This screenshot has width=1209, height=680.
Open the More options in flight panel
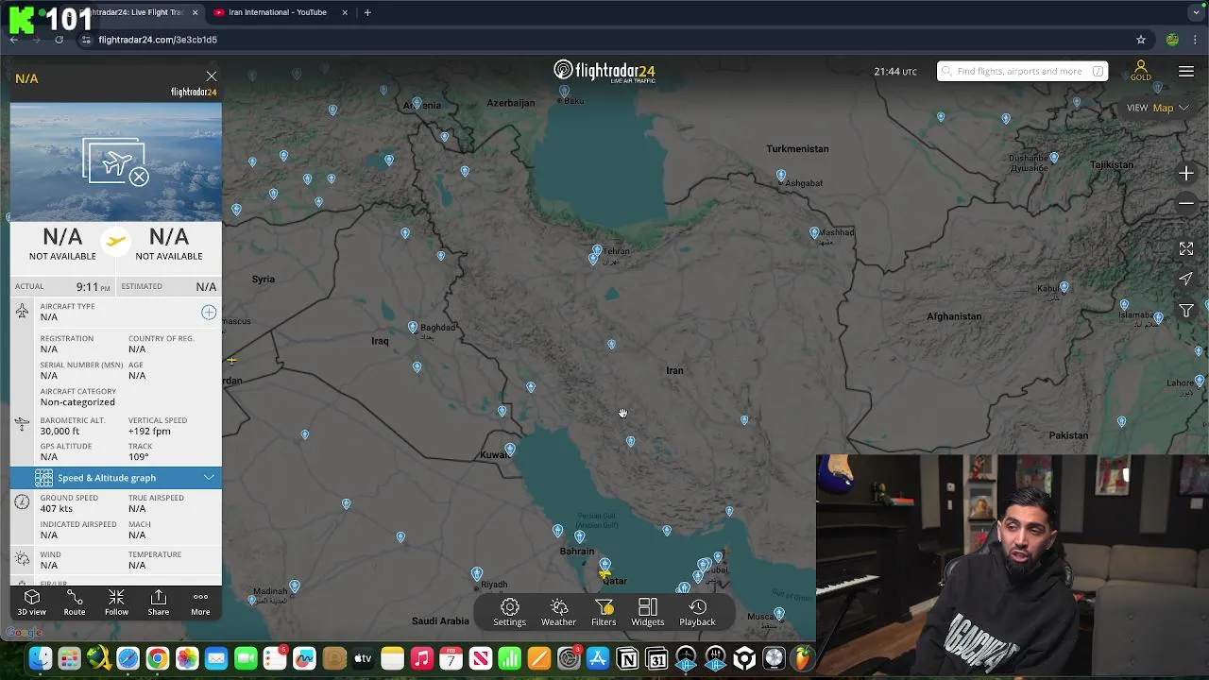(200, 603)
